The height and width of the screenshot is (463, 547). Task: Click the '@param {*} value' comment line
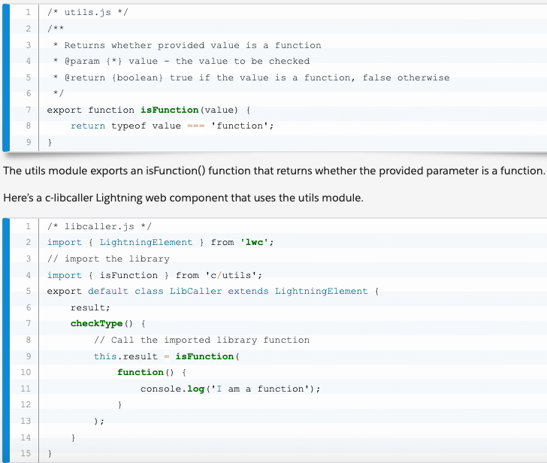[181, 61]
